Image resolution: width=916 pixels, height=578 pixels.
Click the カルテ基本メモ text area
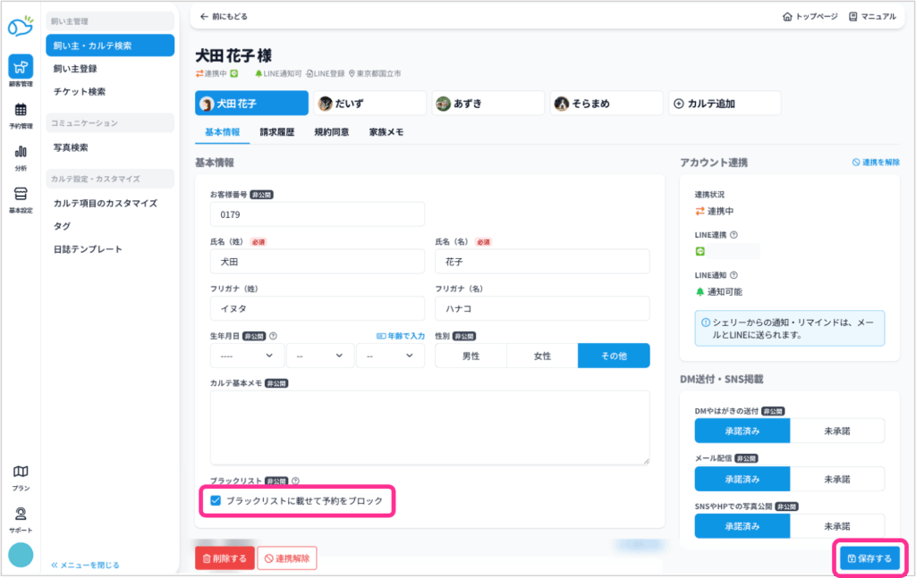click(429, 427)
